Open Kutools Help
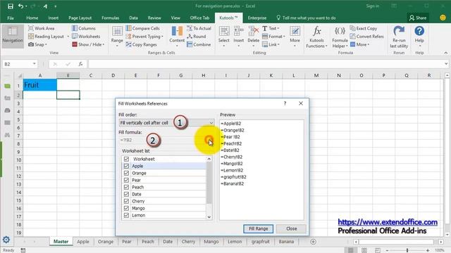 click(x=419, y=36)
